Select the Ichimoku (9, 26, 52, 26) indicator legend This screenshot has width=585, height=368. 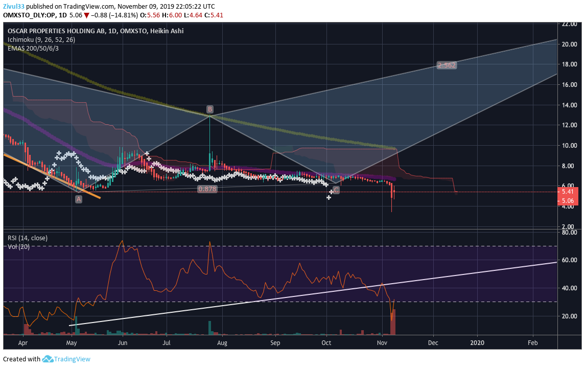(41, 39)
